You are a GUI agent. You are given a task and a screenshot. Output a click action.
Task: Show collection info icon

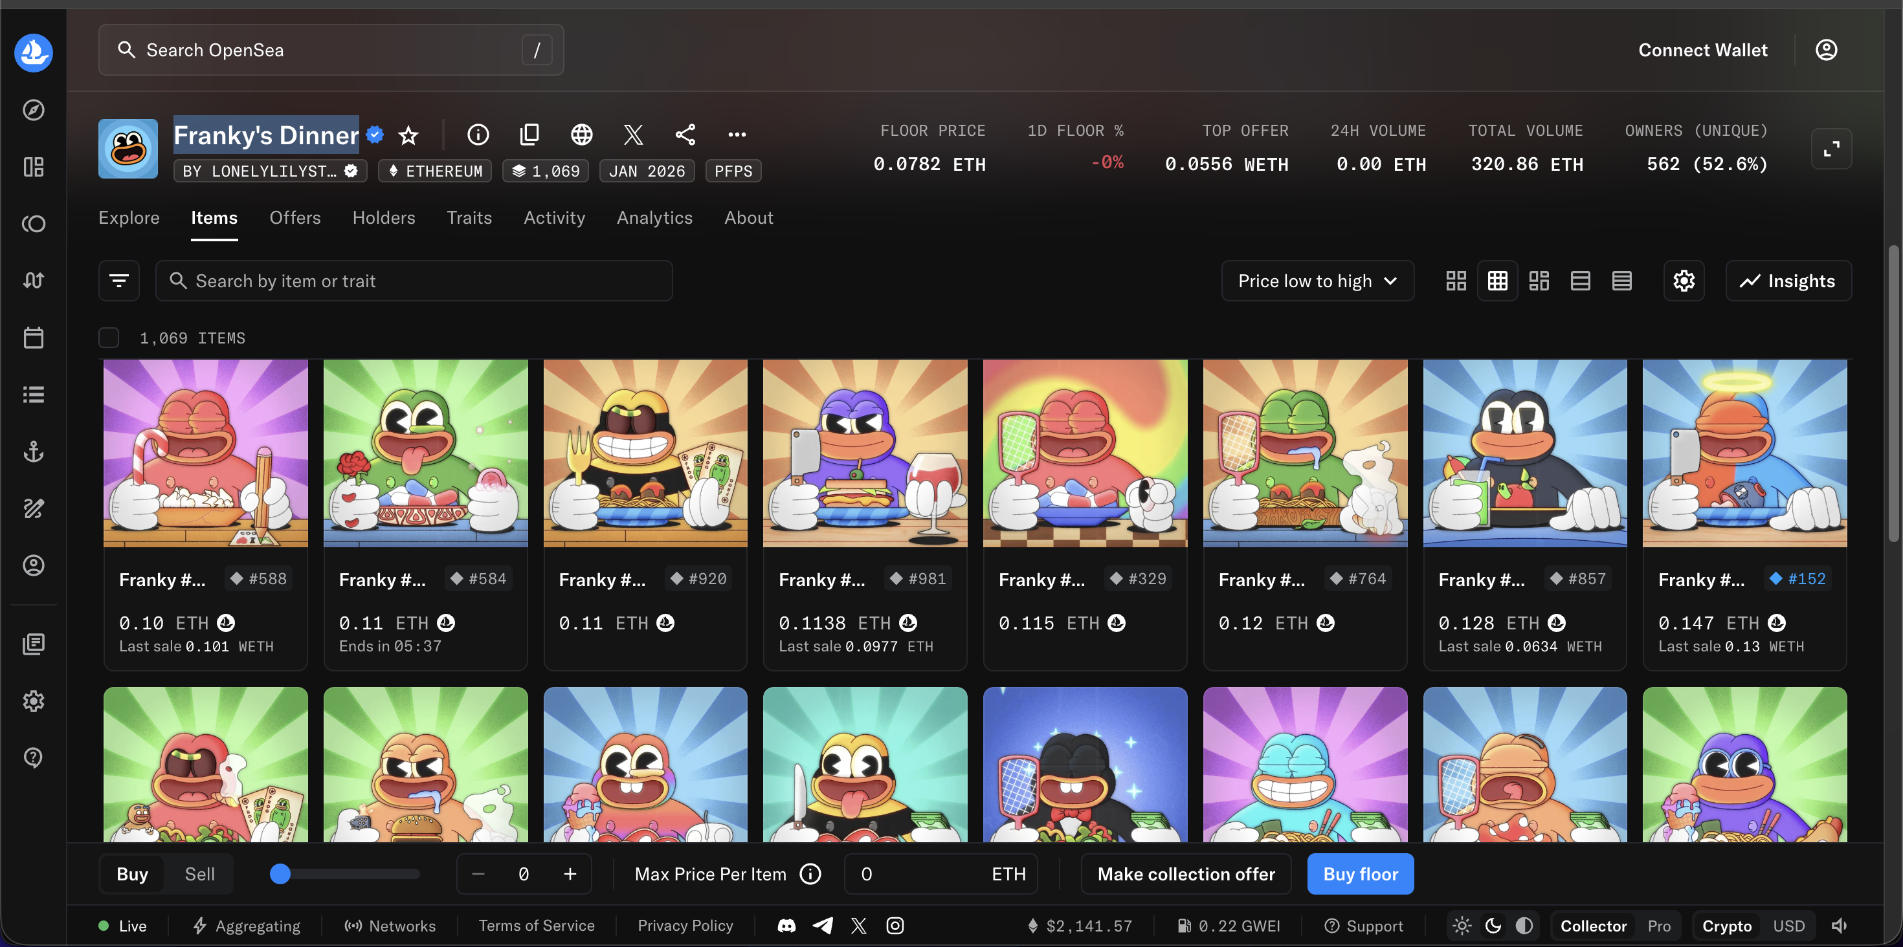click(x=478, y=135)
